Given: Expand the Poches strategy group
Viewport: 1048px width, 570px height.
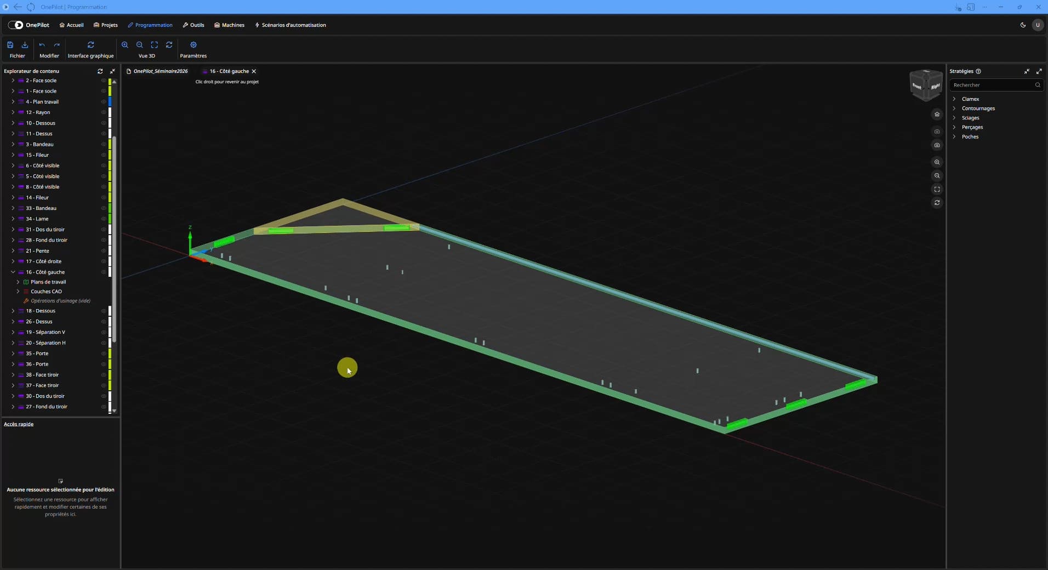Looking at the screenshot, I should 954,136.
